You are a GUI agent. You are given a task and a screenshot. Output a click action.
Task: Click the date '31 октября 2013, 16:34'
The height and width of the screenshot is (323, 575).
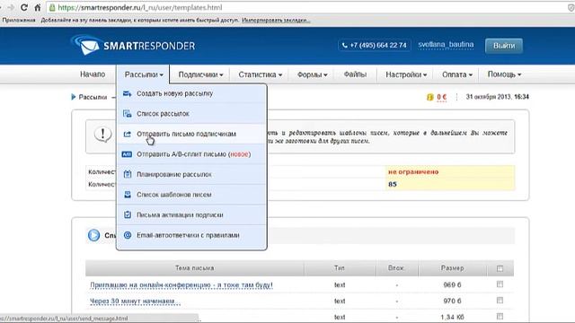point(497,97)
